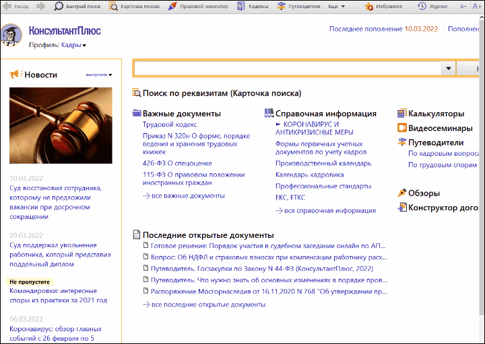Open Журнал clock icon
This screenshot has height=344, width=485.
click(x=422, y=6)
